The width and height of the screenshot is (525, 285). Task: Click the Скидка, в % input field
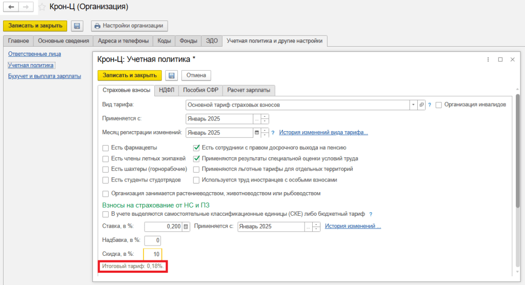[152, 254]
